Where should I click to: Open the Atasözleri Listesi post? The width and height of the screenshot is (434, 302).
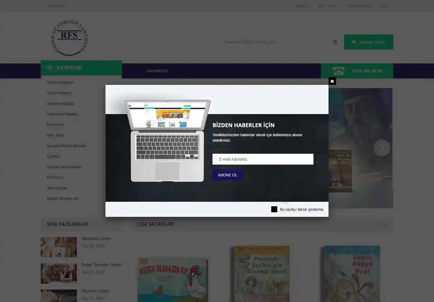pos(96,239)
